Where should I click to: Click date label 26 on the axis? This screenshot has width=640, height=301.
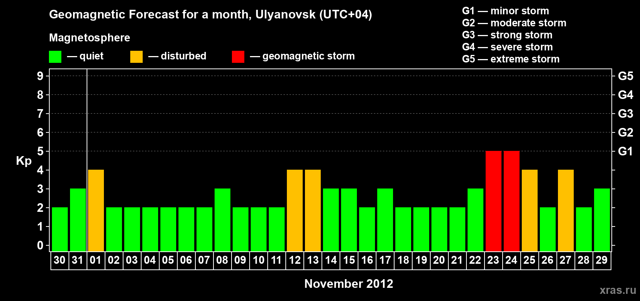[547, 260]
